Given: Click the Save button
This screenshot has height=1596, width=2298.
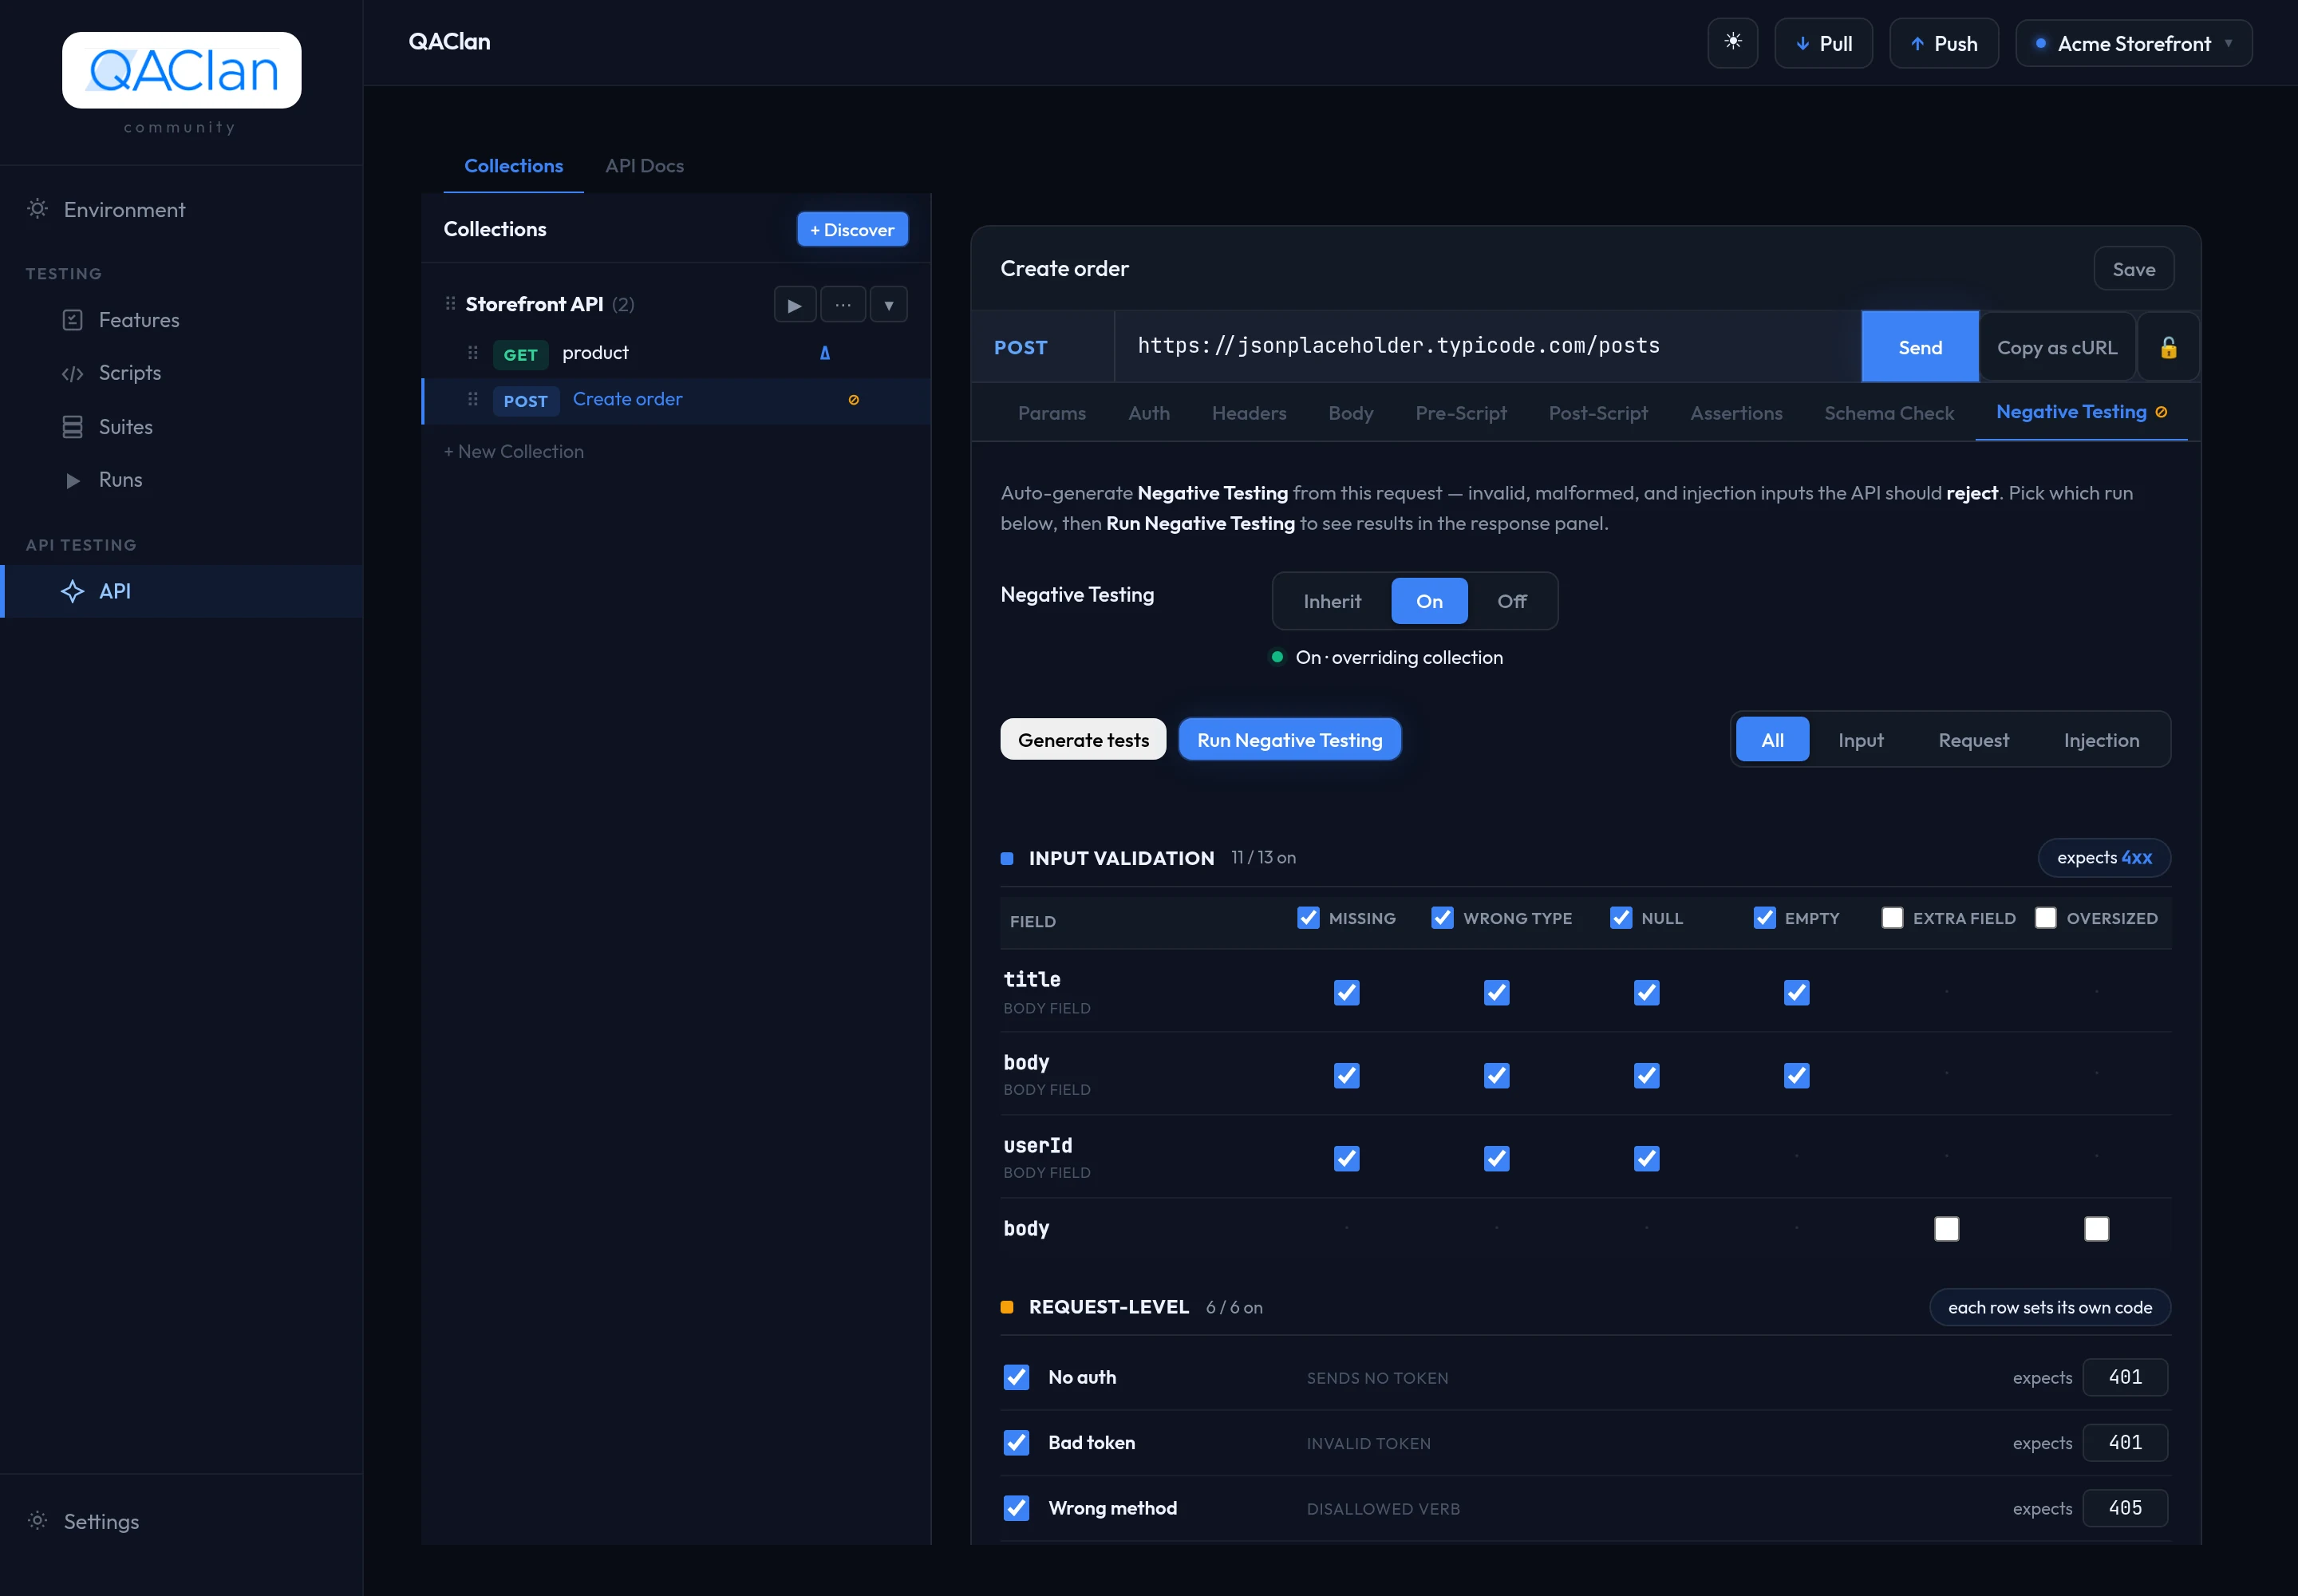Looking at the screenshot, I should (2133, 269).
